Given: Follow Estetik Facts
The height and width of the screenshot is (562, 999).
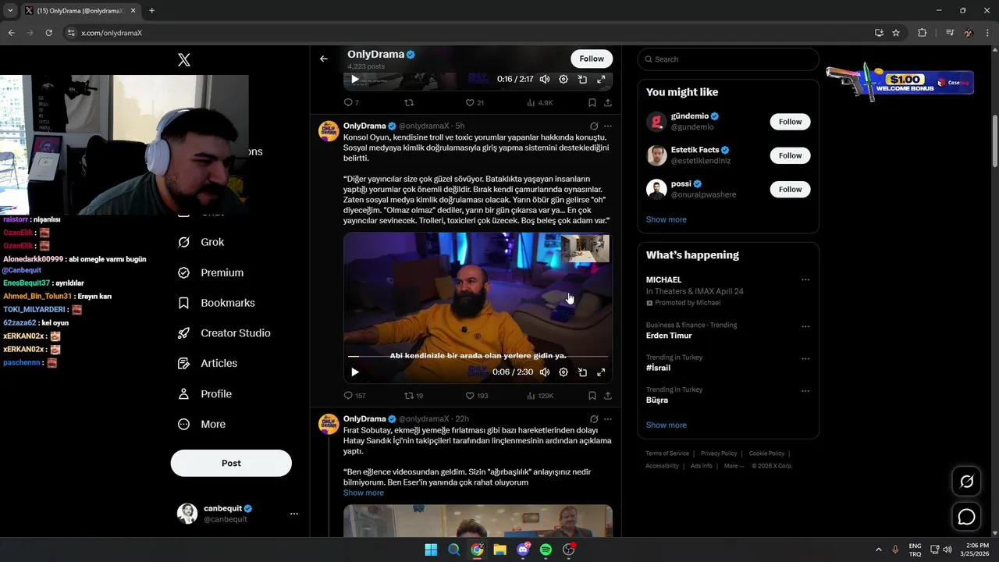Looking at the screenshot, I should (790, 155).
